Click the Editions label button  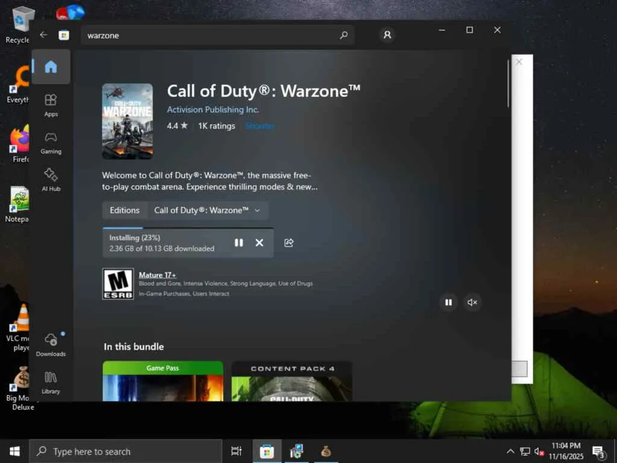point(125,210)
